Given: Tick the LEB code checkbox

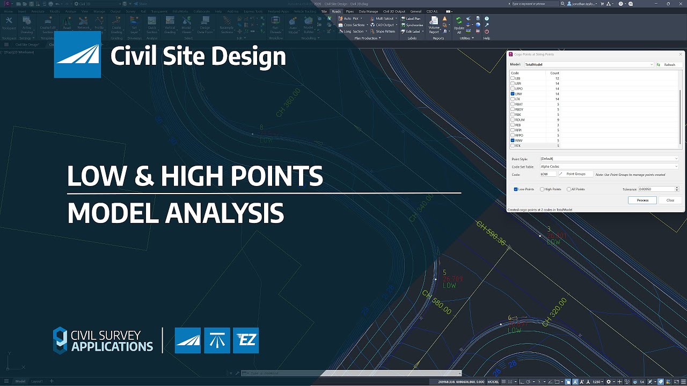Looking at the screenshot, I should click(513, 78).
